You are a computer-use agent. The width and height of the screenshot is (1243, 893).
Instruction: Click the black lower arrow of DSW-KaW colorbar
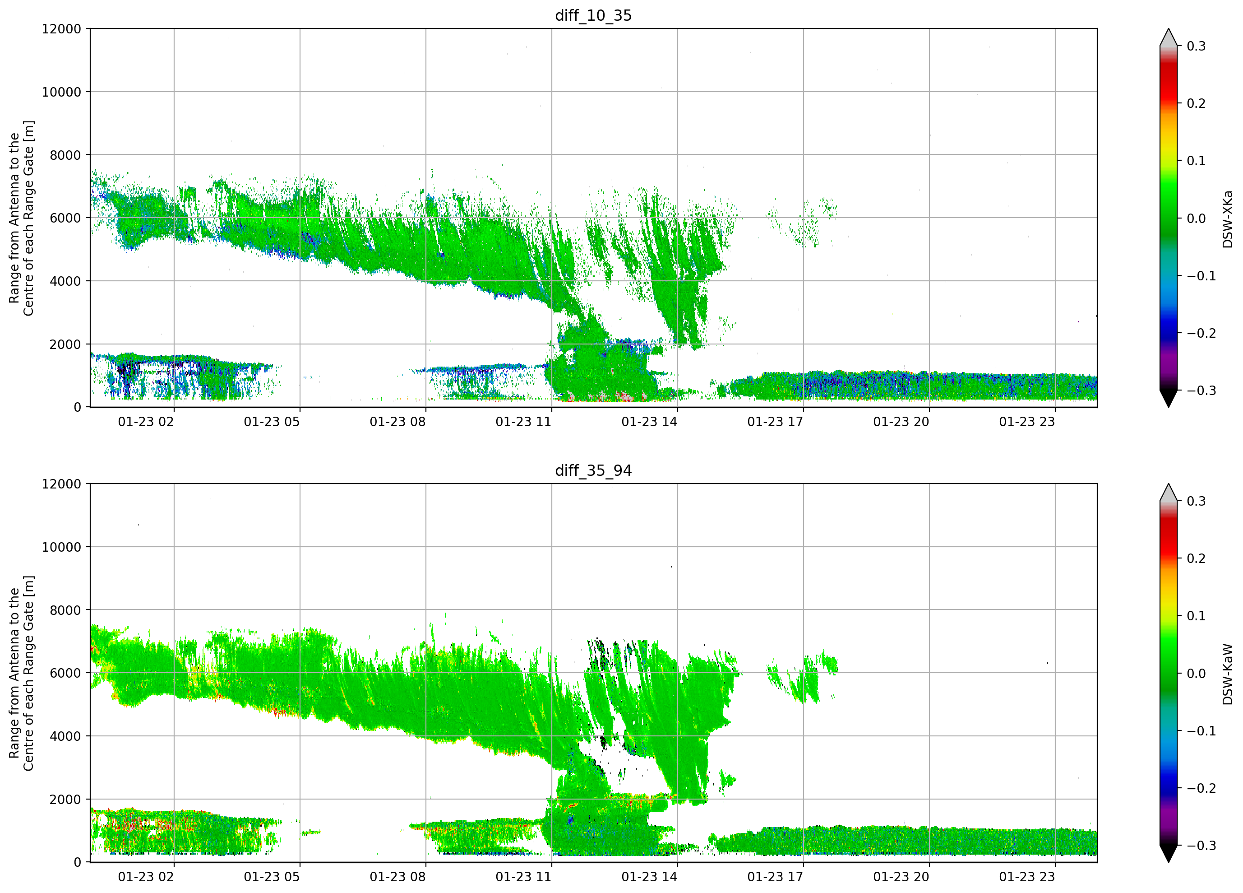pos(1169,854)
